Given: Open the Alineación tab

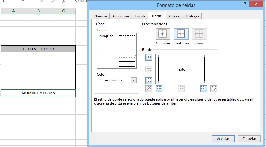Looking at the screenshot, I should [x=121, y=16].
